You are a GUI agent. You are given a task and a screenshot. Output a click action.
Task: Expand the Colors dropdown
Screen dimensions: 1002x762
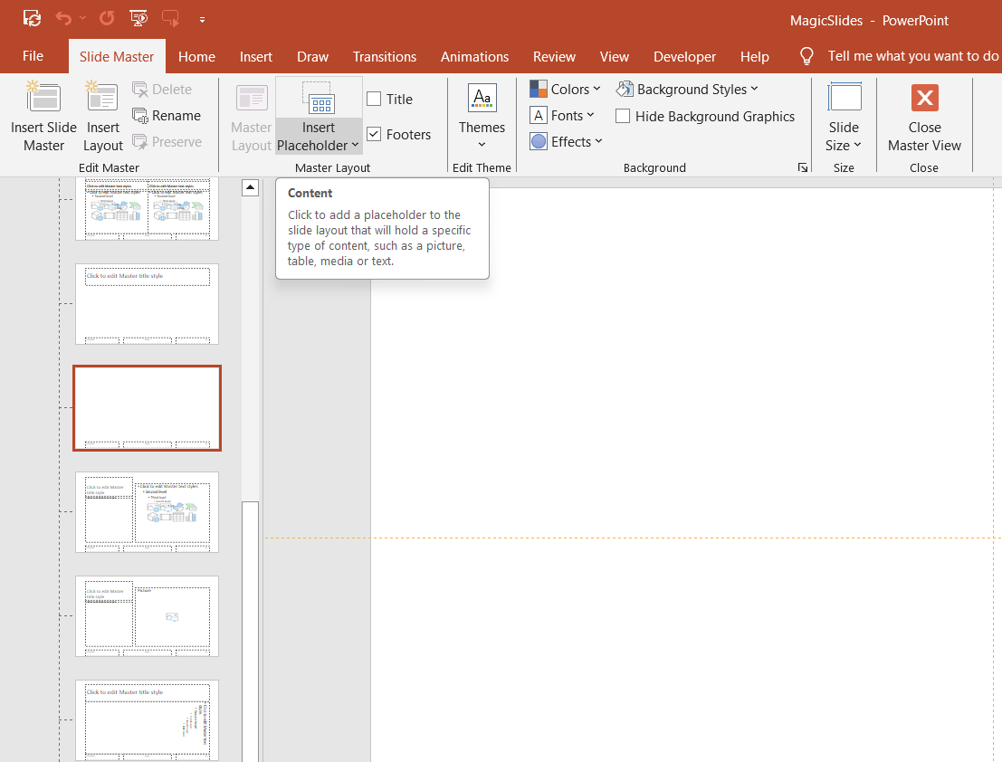(x=566, y=89)
